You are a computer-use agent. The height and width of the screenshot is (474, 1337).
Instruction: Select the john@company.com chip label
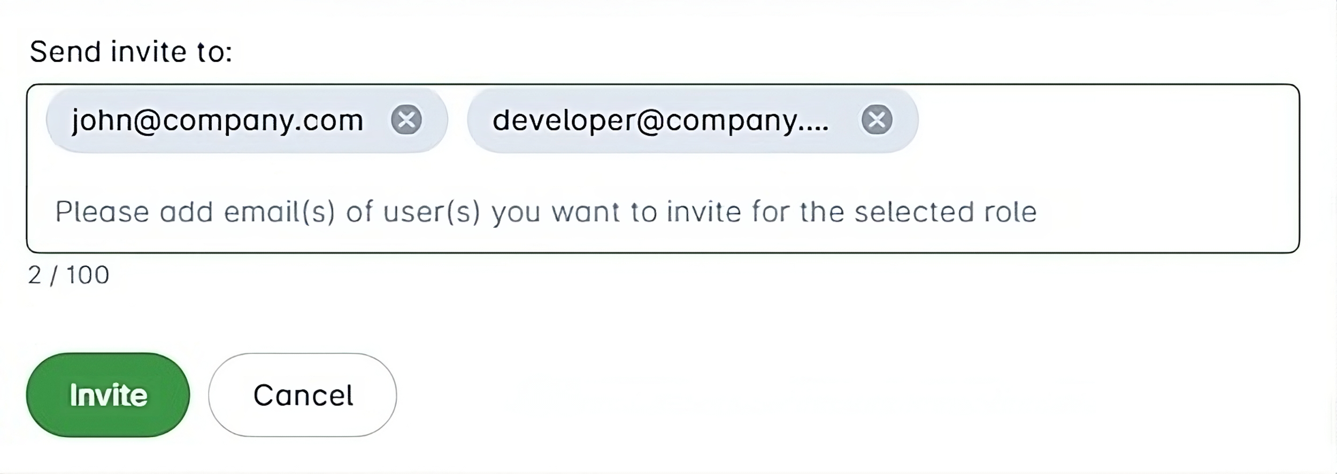click(218, 120)
